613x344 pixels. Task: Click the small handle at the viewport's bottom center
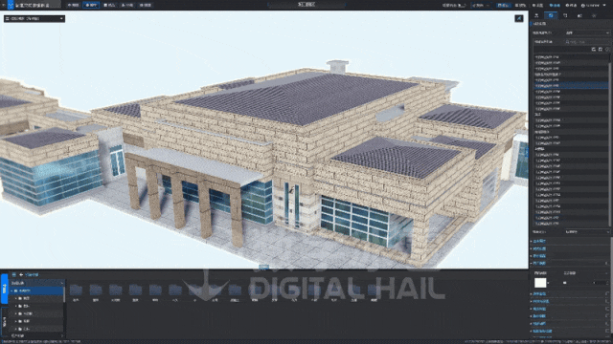coord(264,268)
